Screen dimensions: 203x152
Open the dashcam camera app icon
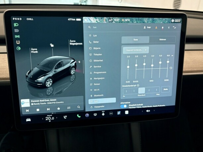tap(87, 115)
